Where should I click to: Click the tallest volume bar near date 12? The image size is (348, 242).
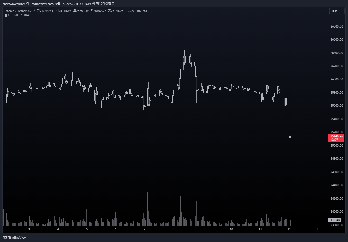click(288, 198)
